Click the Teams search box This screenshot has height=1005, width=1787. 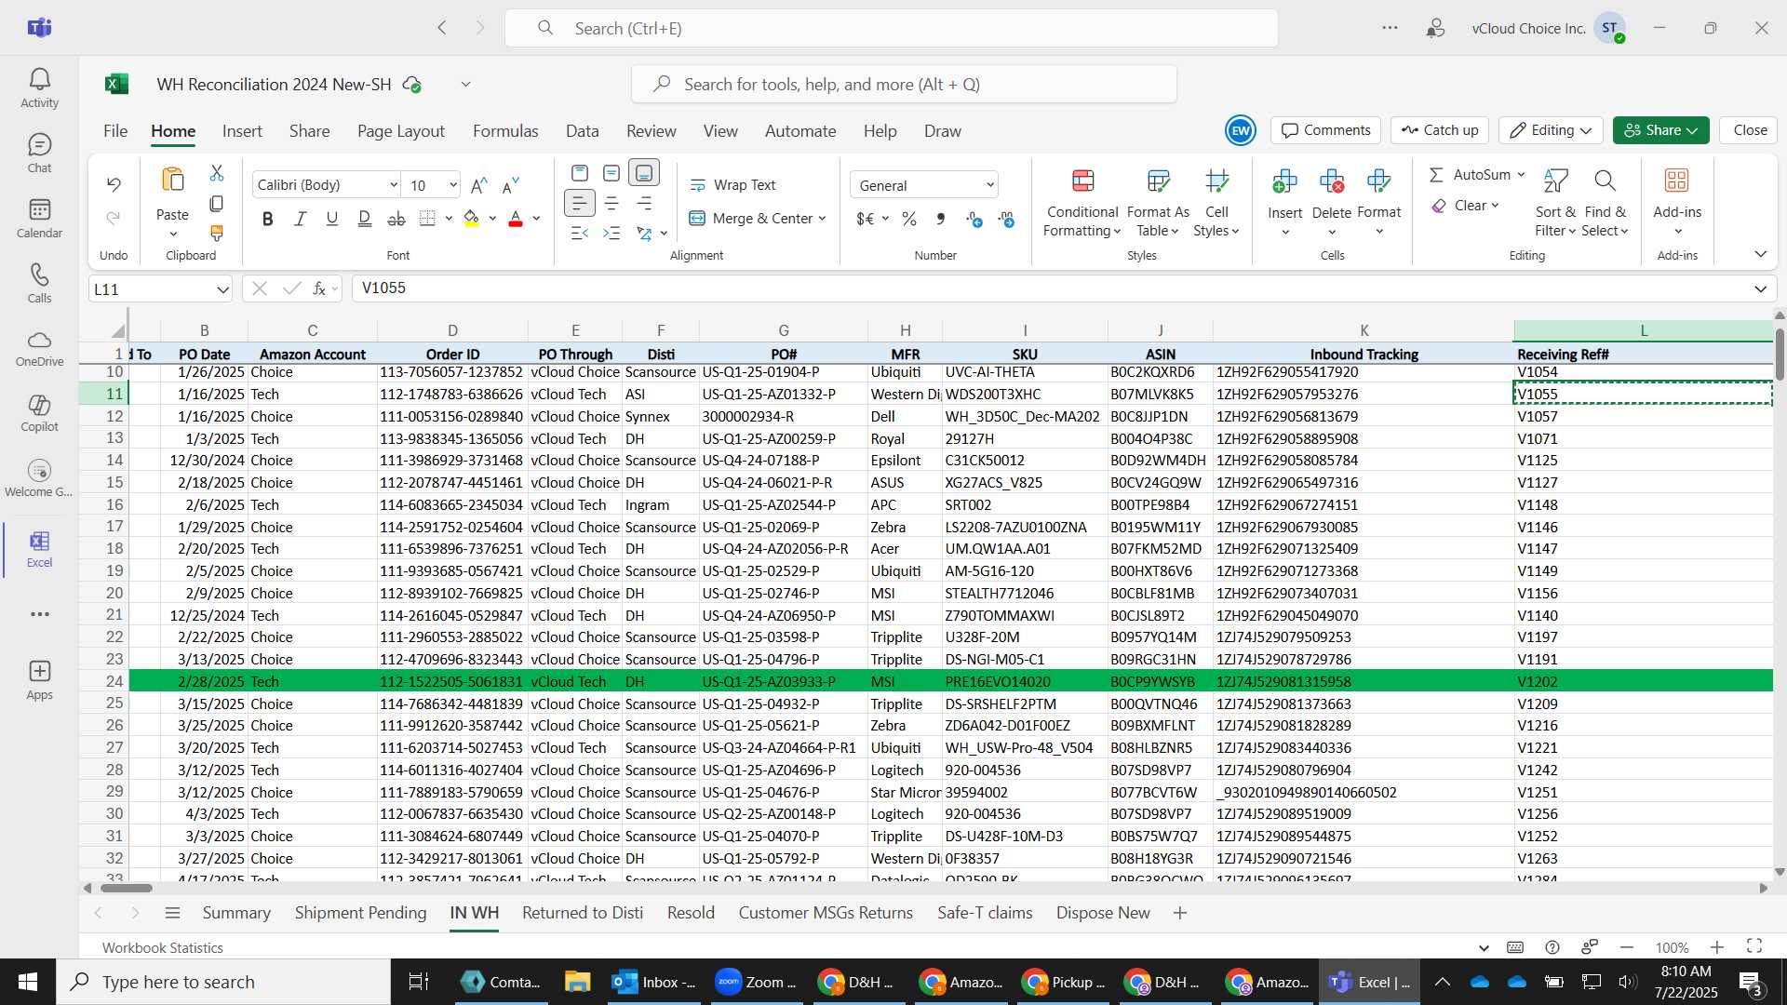[891, 28]
